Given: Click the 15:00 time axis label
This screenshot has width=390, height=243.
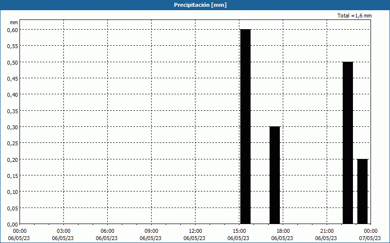Looking at the screenshot, I should 239,231.
